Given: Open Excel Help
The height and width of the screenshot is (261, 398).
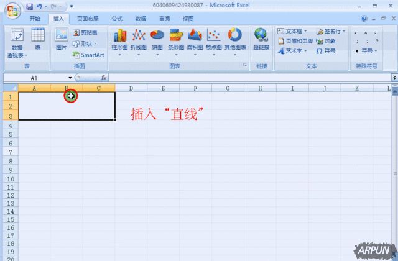Looking at the screenshot, I should (x=364, y=19).
